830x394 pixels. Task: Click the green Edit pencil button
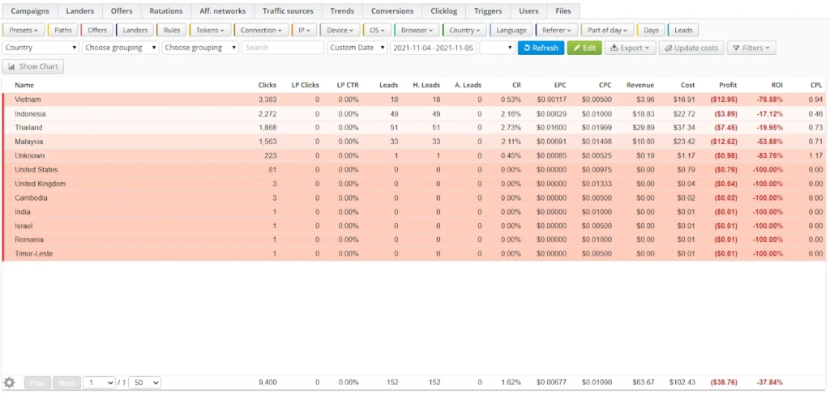(x=584, y=48)
